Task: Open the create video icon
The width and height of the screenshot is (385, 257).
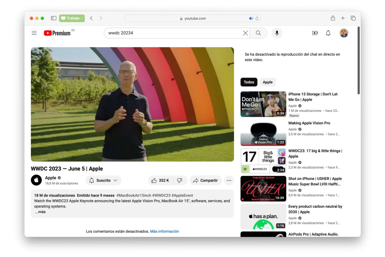Action: pyautogui.click(x=315, y=33)
